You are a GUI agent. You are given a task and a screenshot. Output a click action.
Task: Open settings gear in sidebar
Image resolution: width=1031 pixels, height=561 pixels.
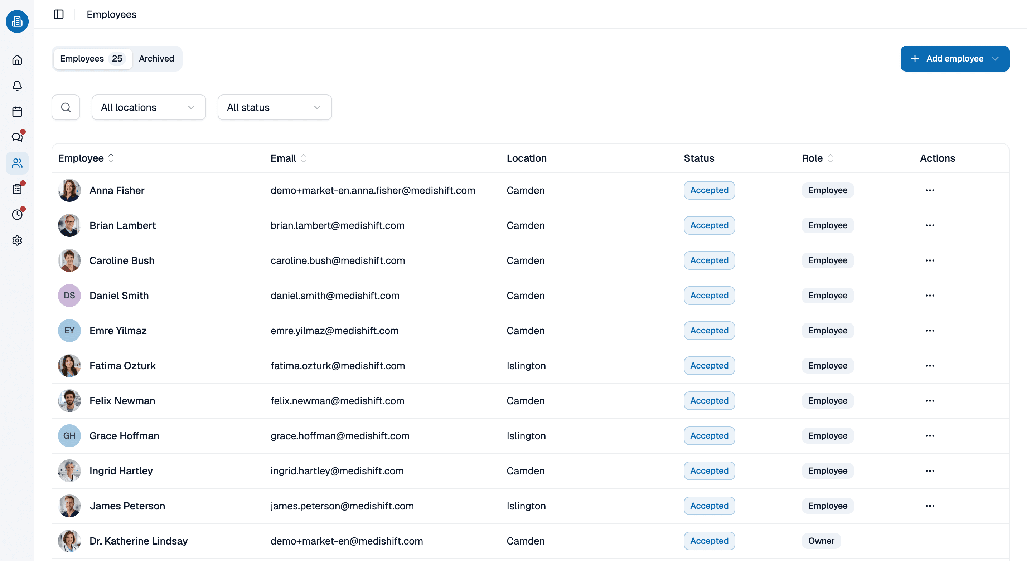pyautogui.click(x=17, y=240)
